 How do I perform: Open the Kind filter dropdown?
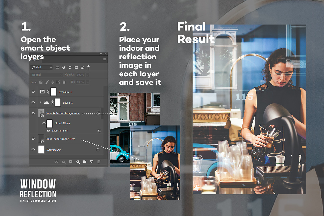(x=42, y=67)
